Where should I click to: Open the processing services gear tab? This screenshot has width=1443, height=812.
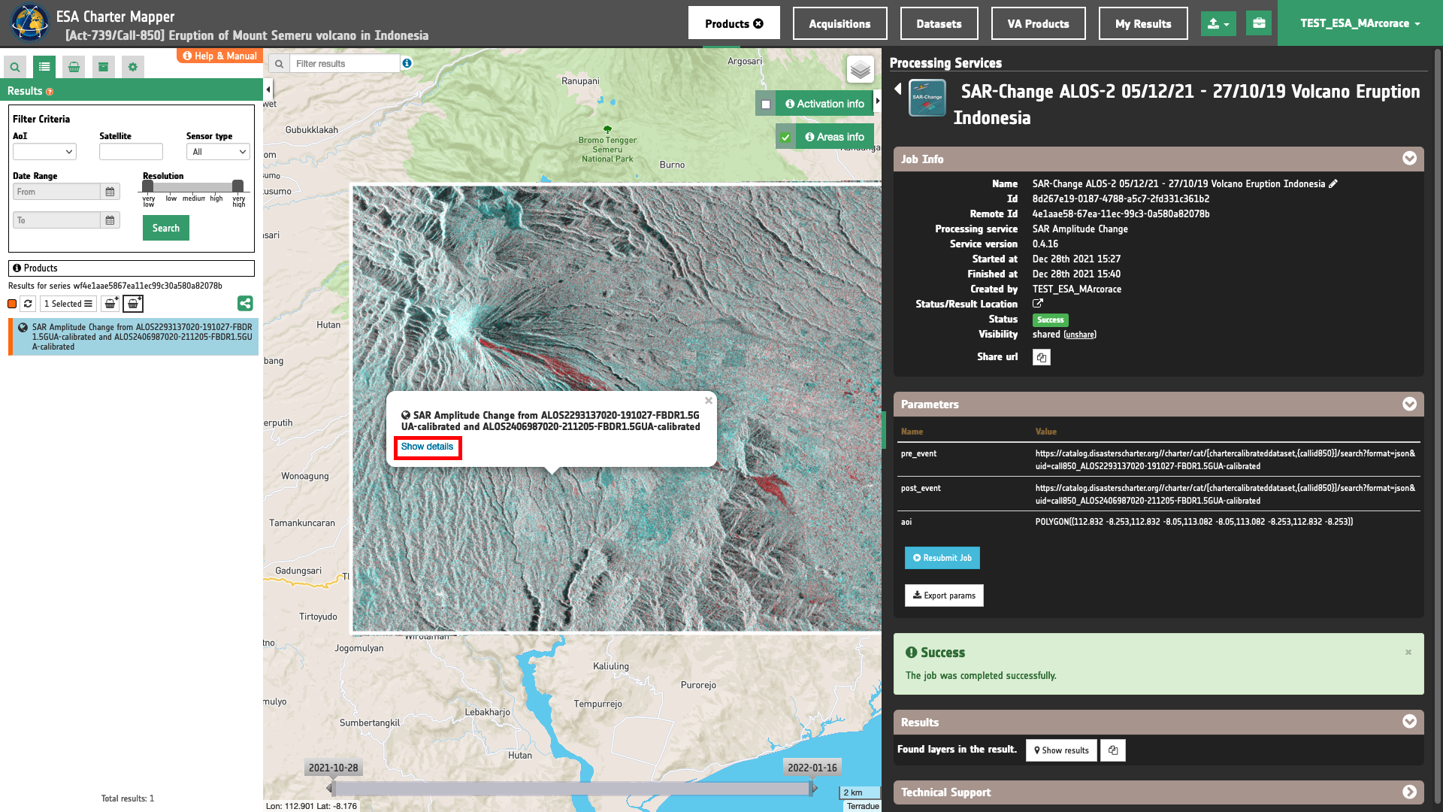[133, 67]
